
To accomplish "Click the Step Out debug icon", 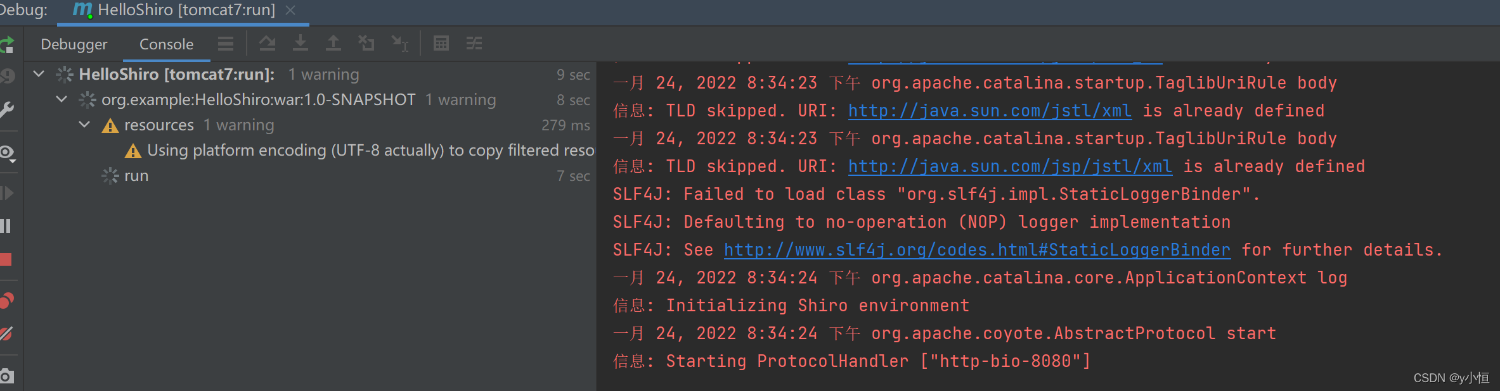I will point(333,43).
